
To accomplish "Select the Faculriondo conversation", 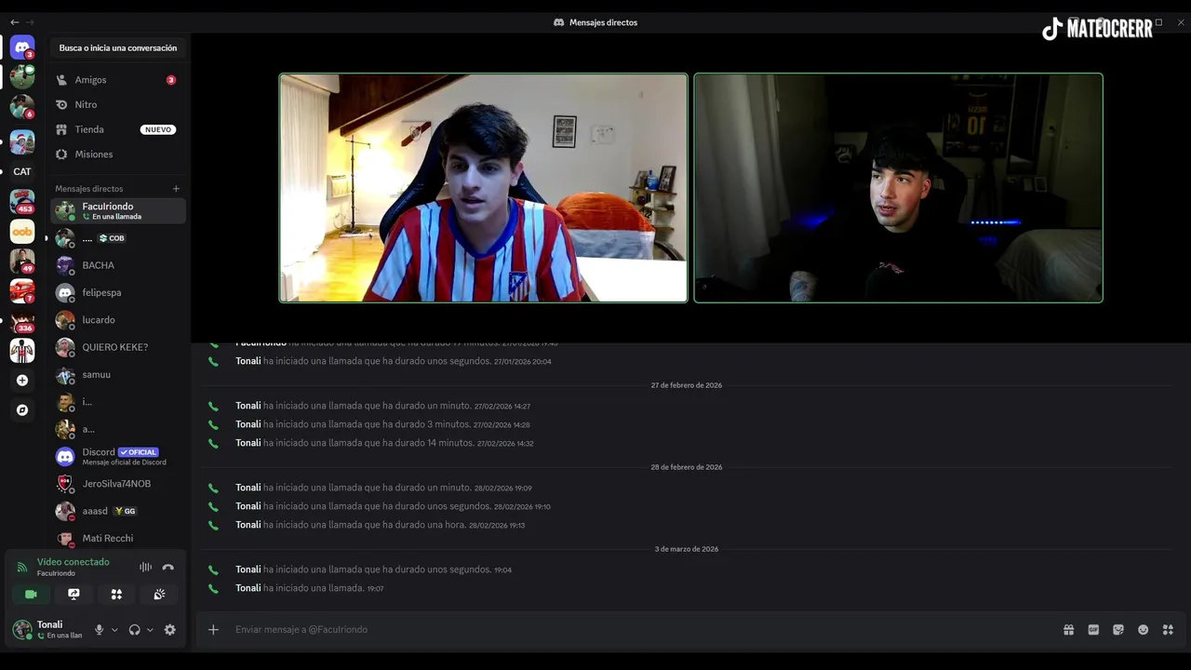I will 117,210.
